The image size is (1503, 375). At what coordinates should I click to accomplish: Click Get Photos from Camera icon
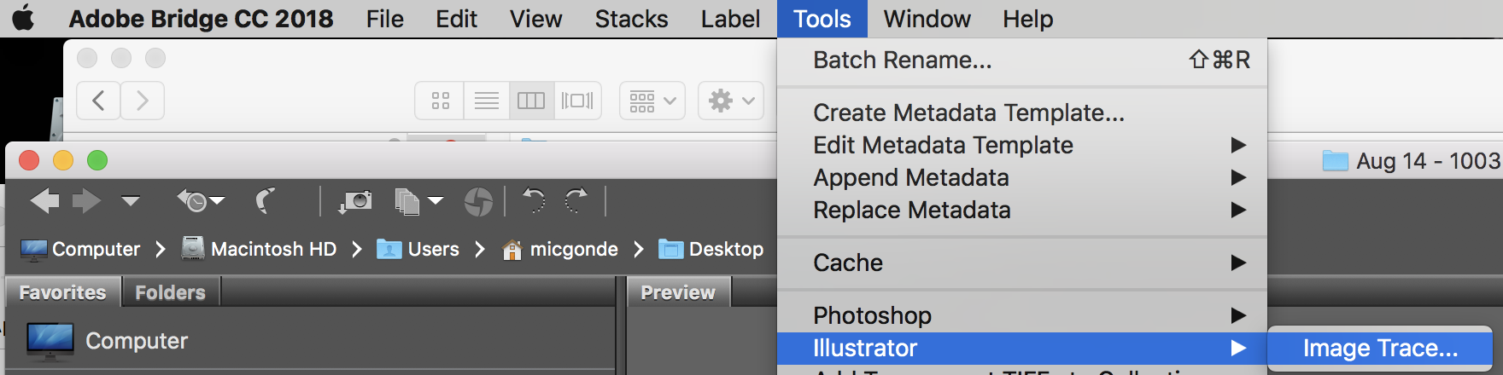355,202
